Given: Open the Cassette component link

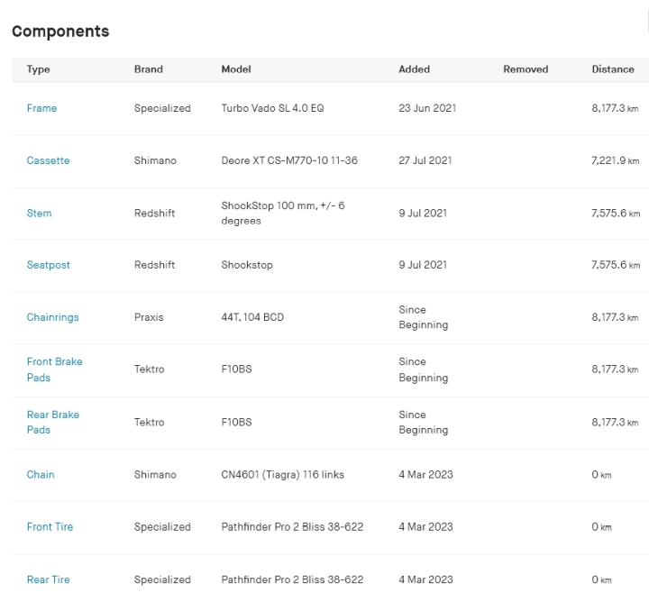Looking at the screenshot, I should point(48,160).
